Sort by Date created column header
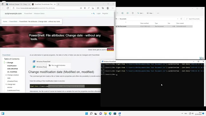The height and width of the screenshot is (116, 206). (180, 23)
